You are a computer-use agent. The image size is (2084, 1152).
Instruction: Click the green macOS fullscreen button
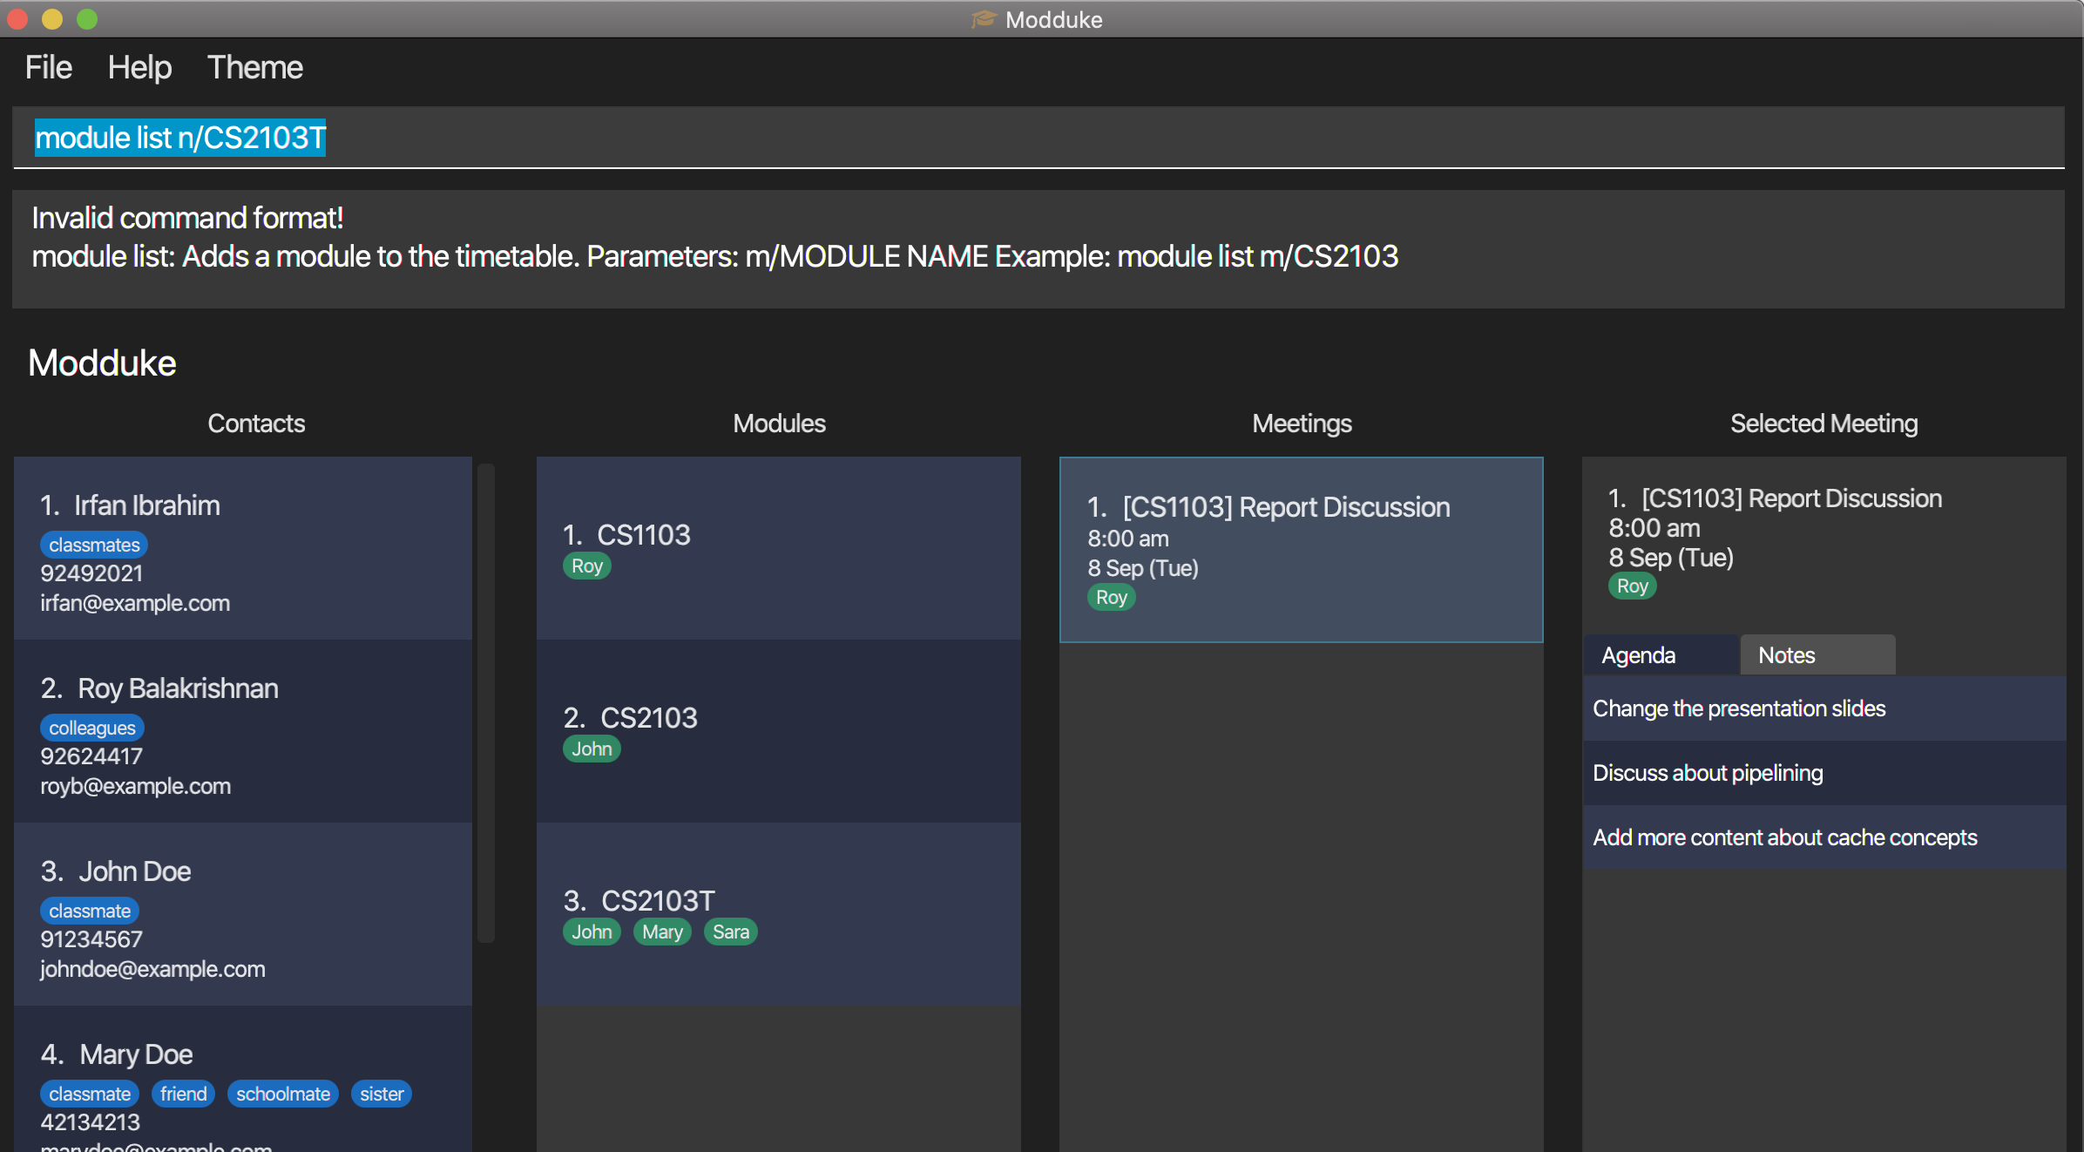[87, 19]
